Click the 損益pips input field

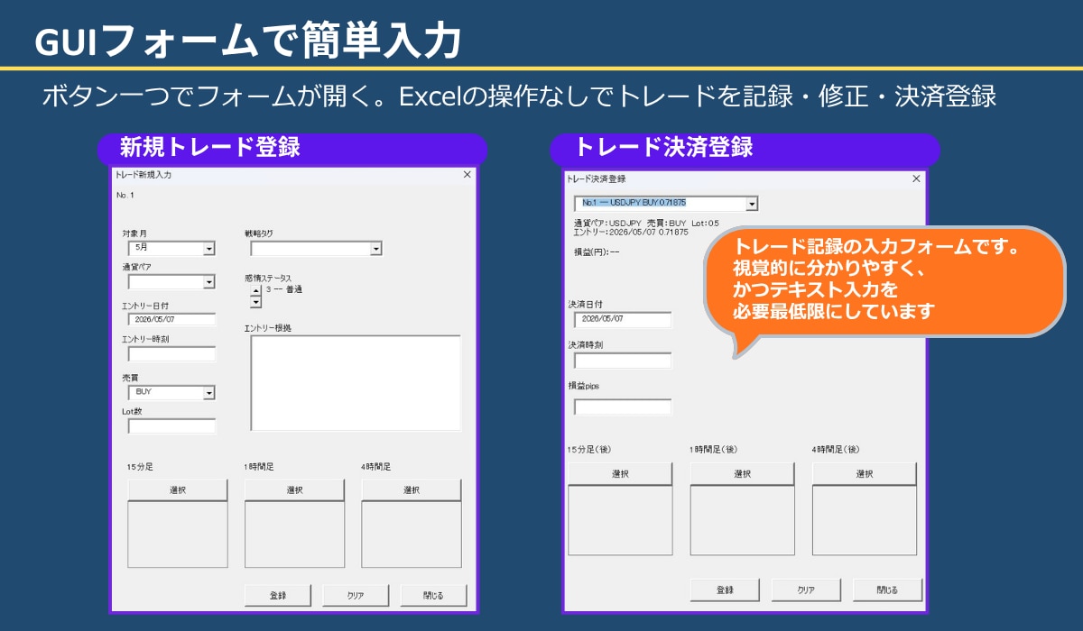623,407
